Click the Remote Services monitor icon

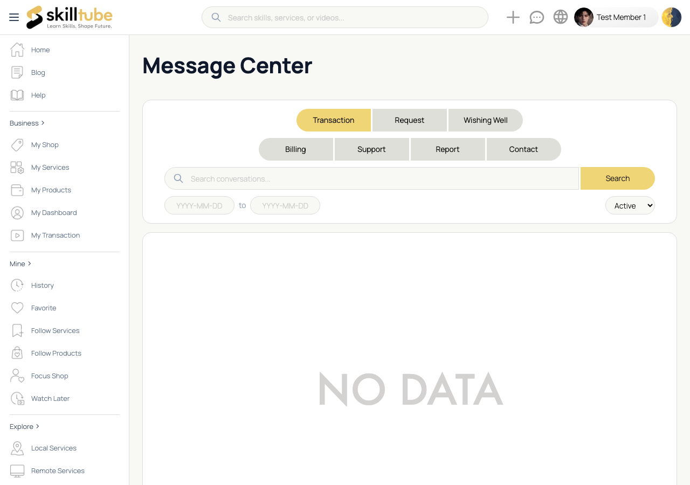tap(17, 470)
